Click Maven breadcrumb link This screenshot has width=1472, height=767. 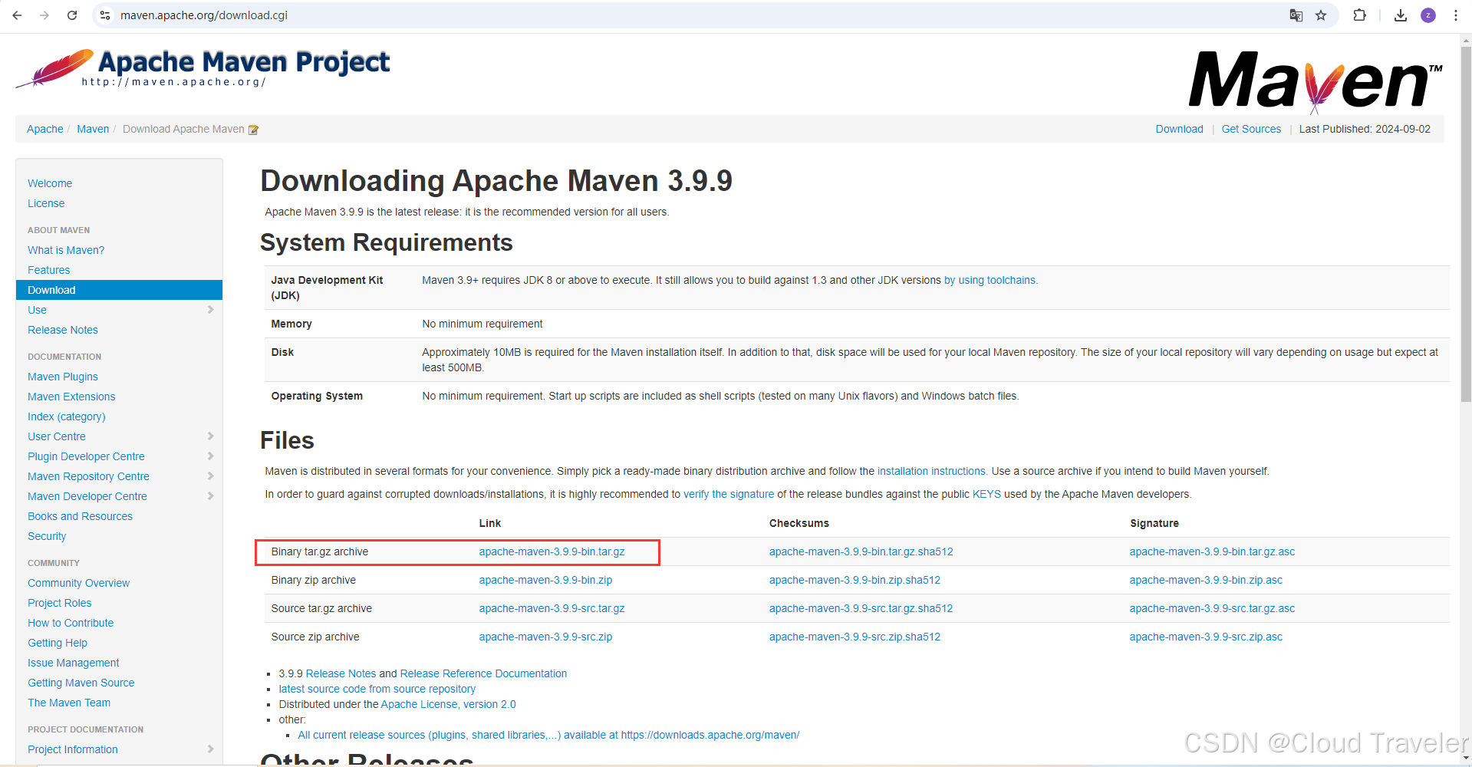tap(93, 129)
